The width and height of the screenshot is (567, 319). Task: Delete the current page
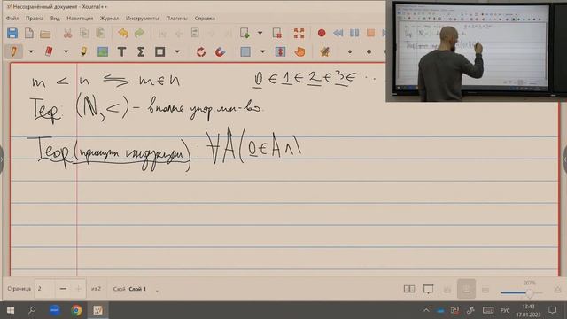point(277,34)
